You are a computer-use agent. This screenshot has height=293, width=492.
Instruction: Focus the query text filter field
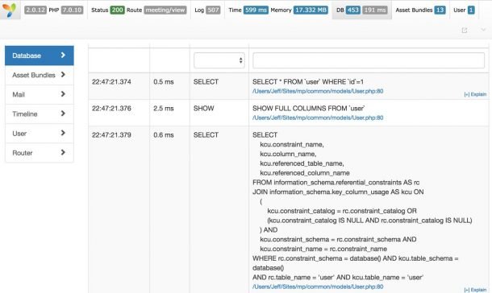click(369, 60)
